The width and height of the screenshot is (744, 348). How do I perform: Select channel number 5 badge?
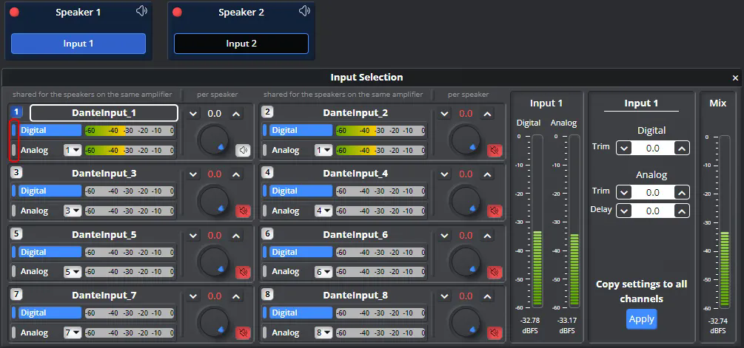point(16,234)
